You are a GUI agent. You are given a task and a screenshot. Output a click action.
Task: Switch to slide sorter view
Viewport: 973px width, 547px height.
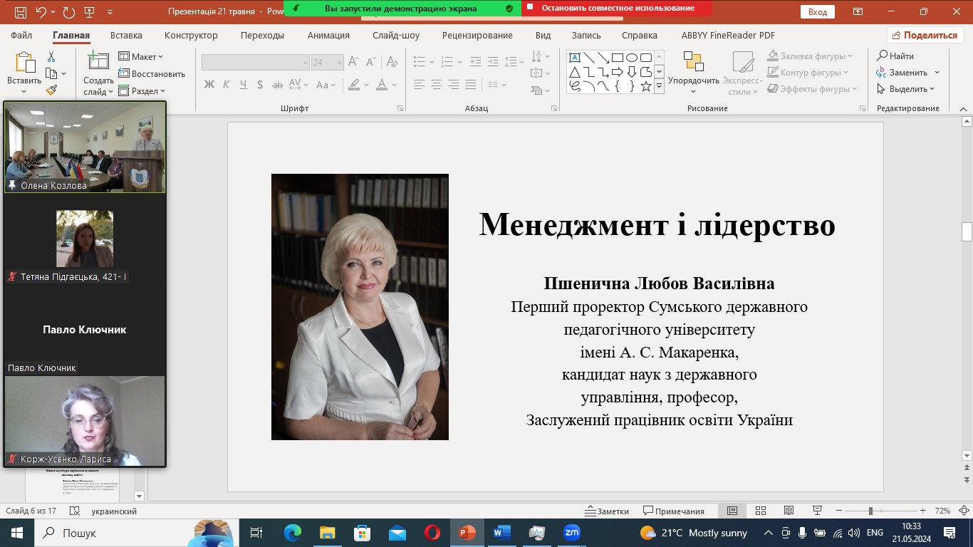760,511
